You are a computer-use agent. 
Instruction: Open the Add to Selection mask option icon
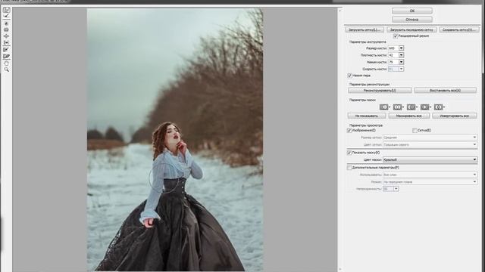[x=398, y=107]
